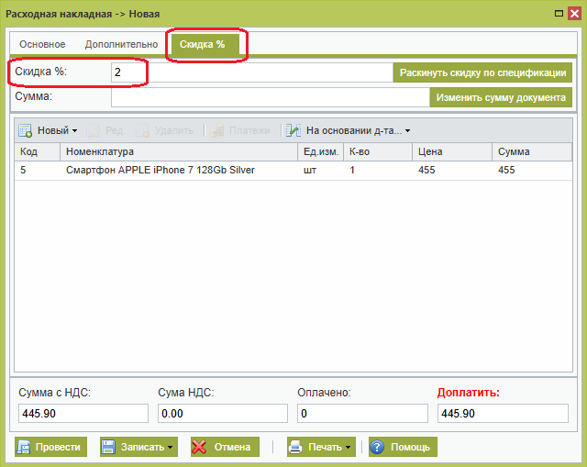Maximize the Расходная накладная window

[x=557, y=12]
